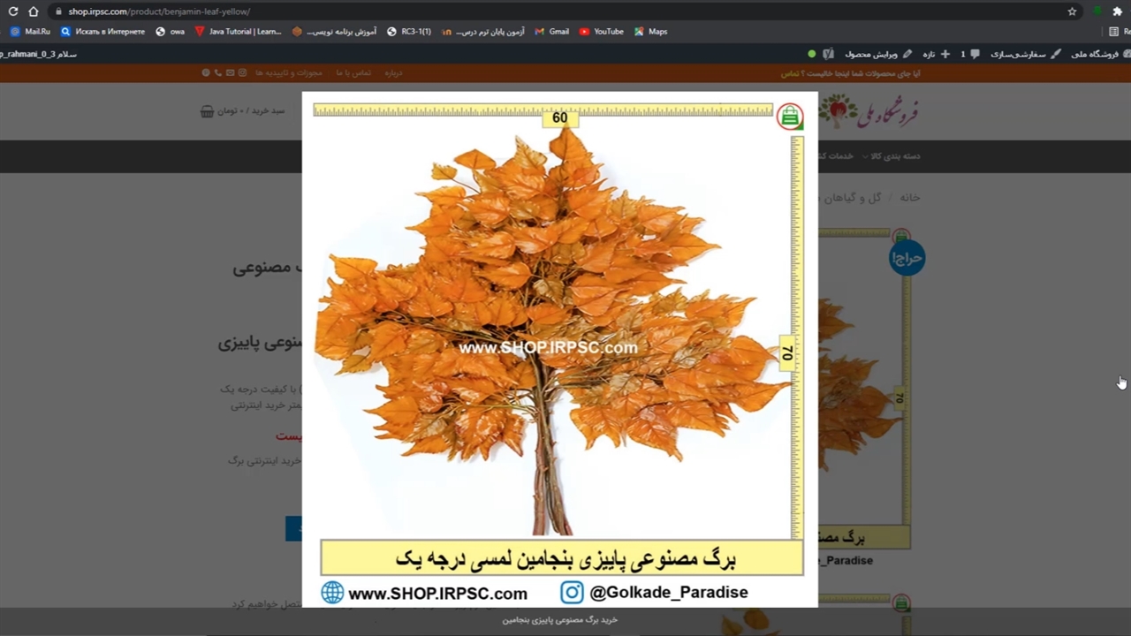This screenshot has height=636, width=1131.
Task: Bookmark this page with the star icon
Action: pyautogui.click(x=1072, y=11)
